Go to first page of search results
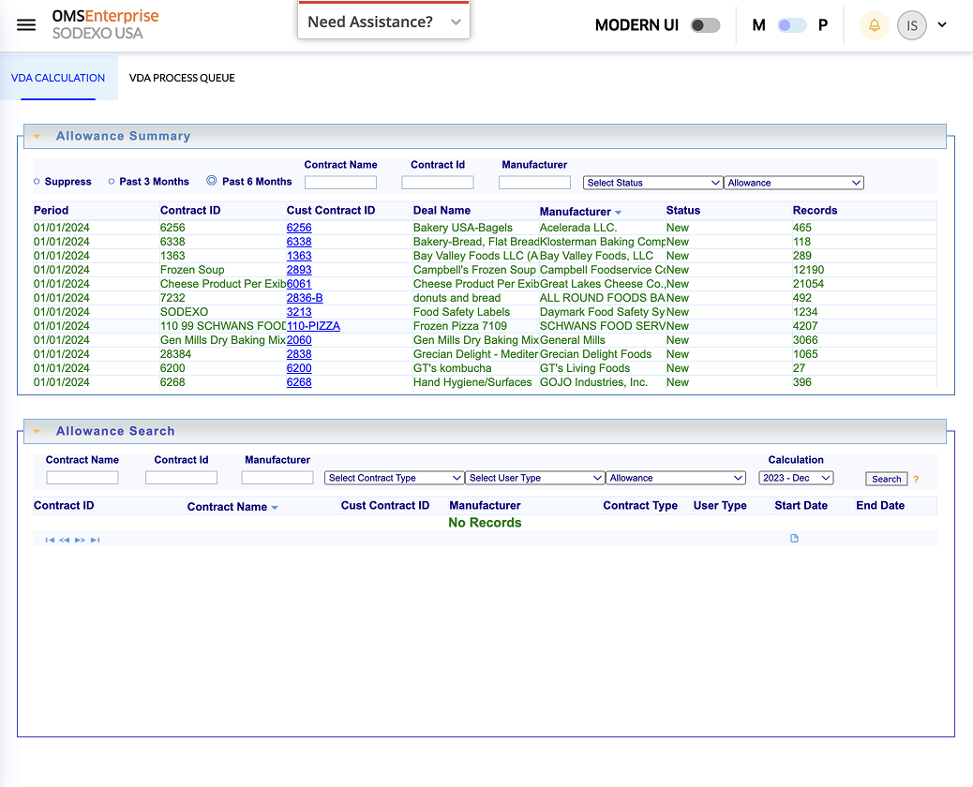Screen dimensions: 973x787 [x=50, y=541]
